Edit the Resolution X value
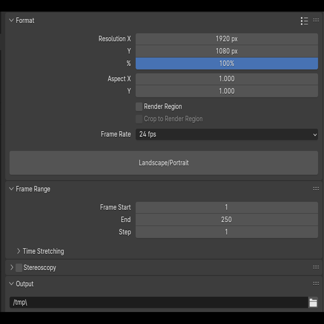The height and width of the screenshot is (324, 324). 227,39
